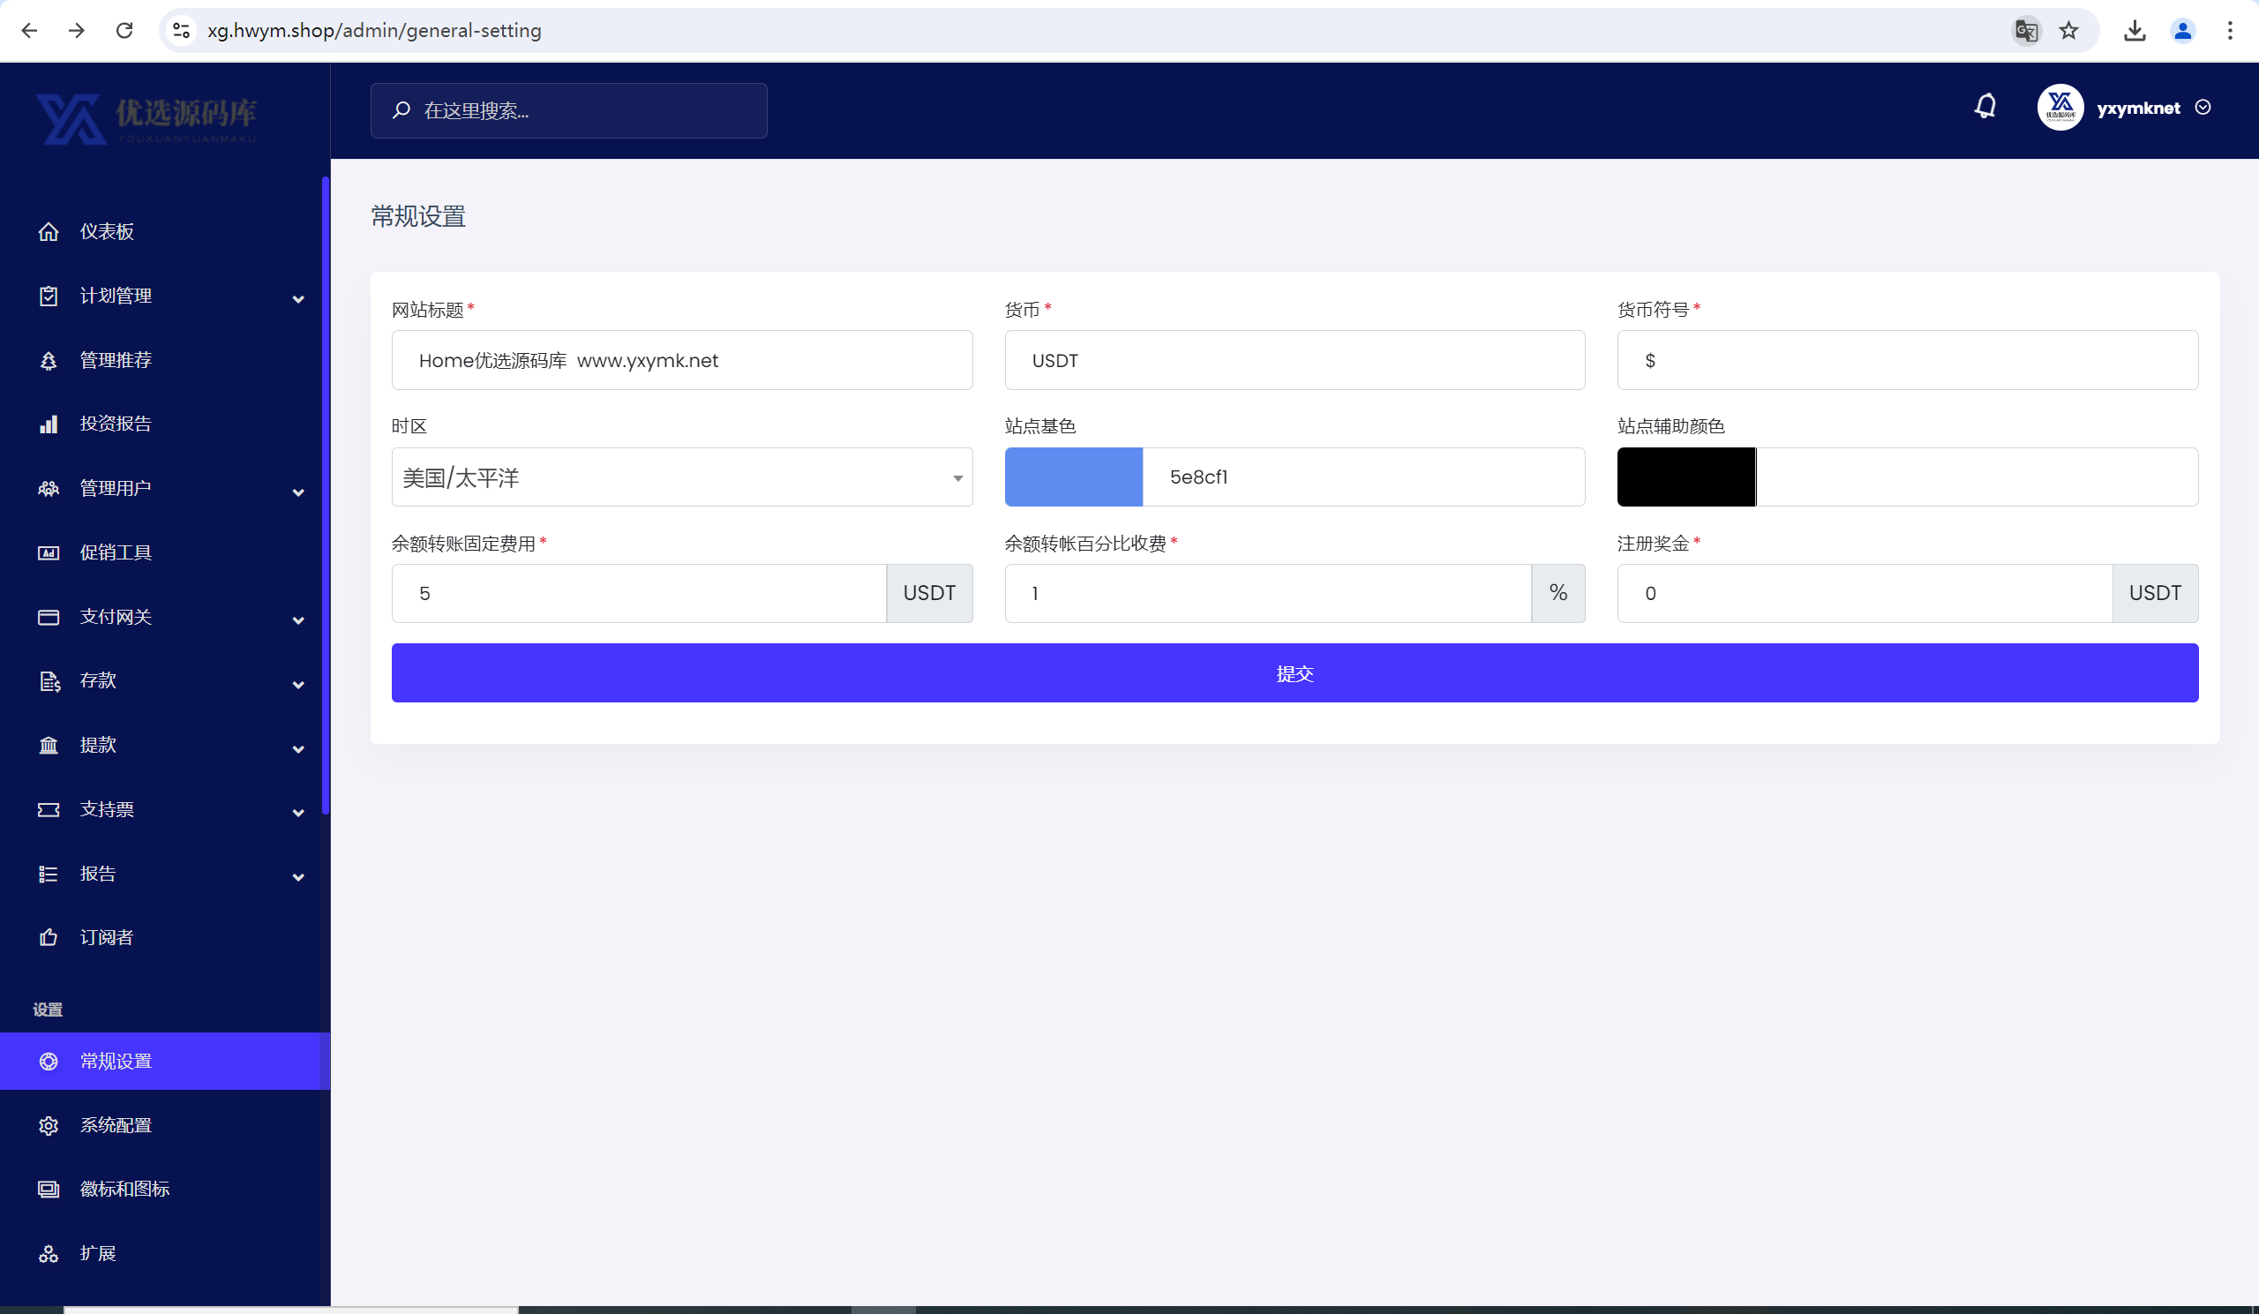Click the subscribers thumbs-up icon
Screen dimensions: 2259x1314
(x=49, y=937)
